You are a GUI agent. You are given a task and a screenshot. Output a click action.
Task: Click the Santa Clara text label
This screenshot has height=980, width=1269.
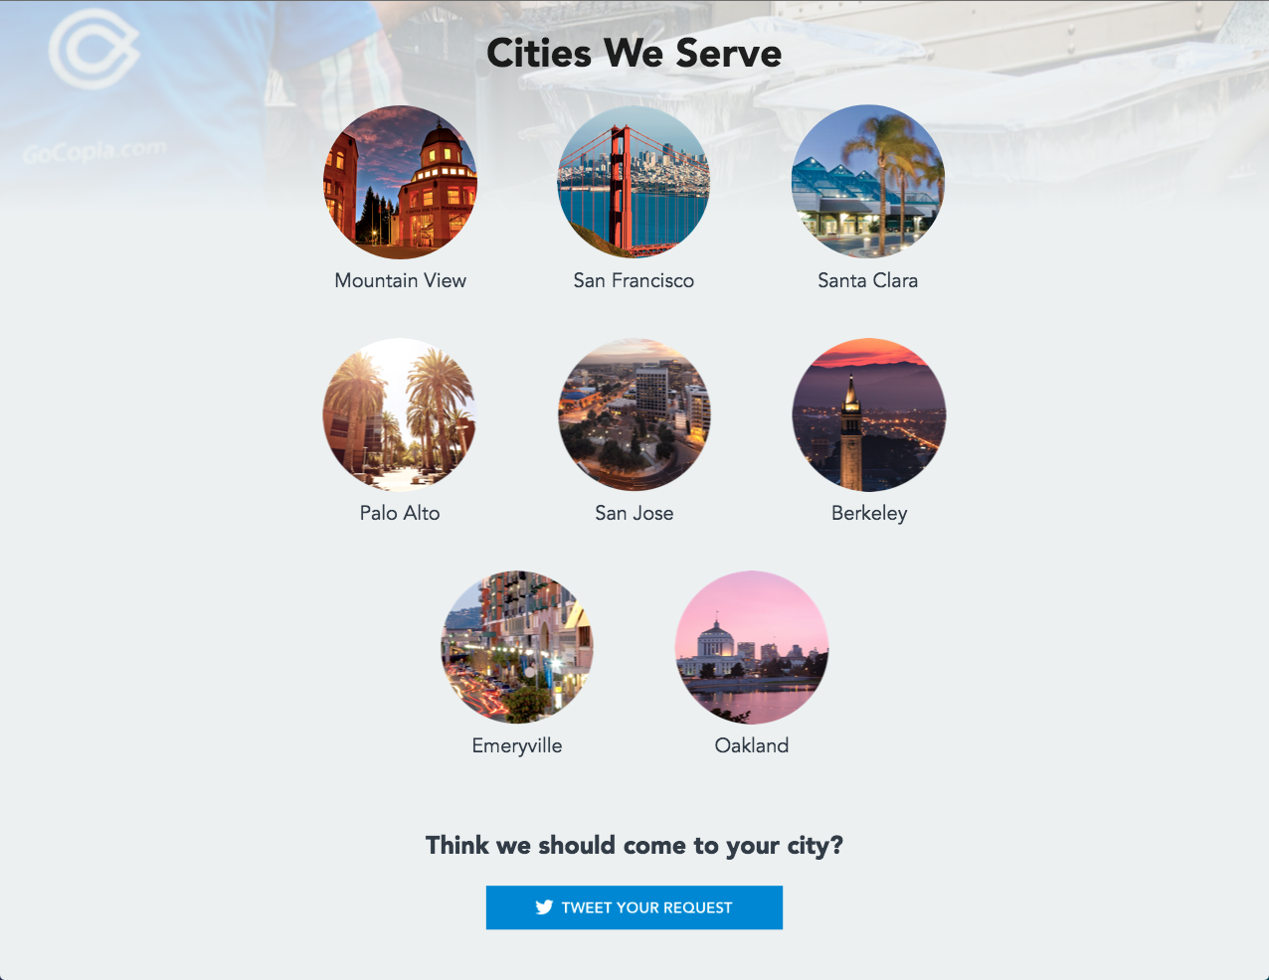pos(868,280)
